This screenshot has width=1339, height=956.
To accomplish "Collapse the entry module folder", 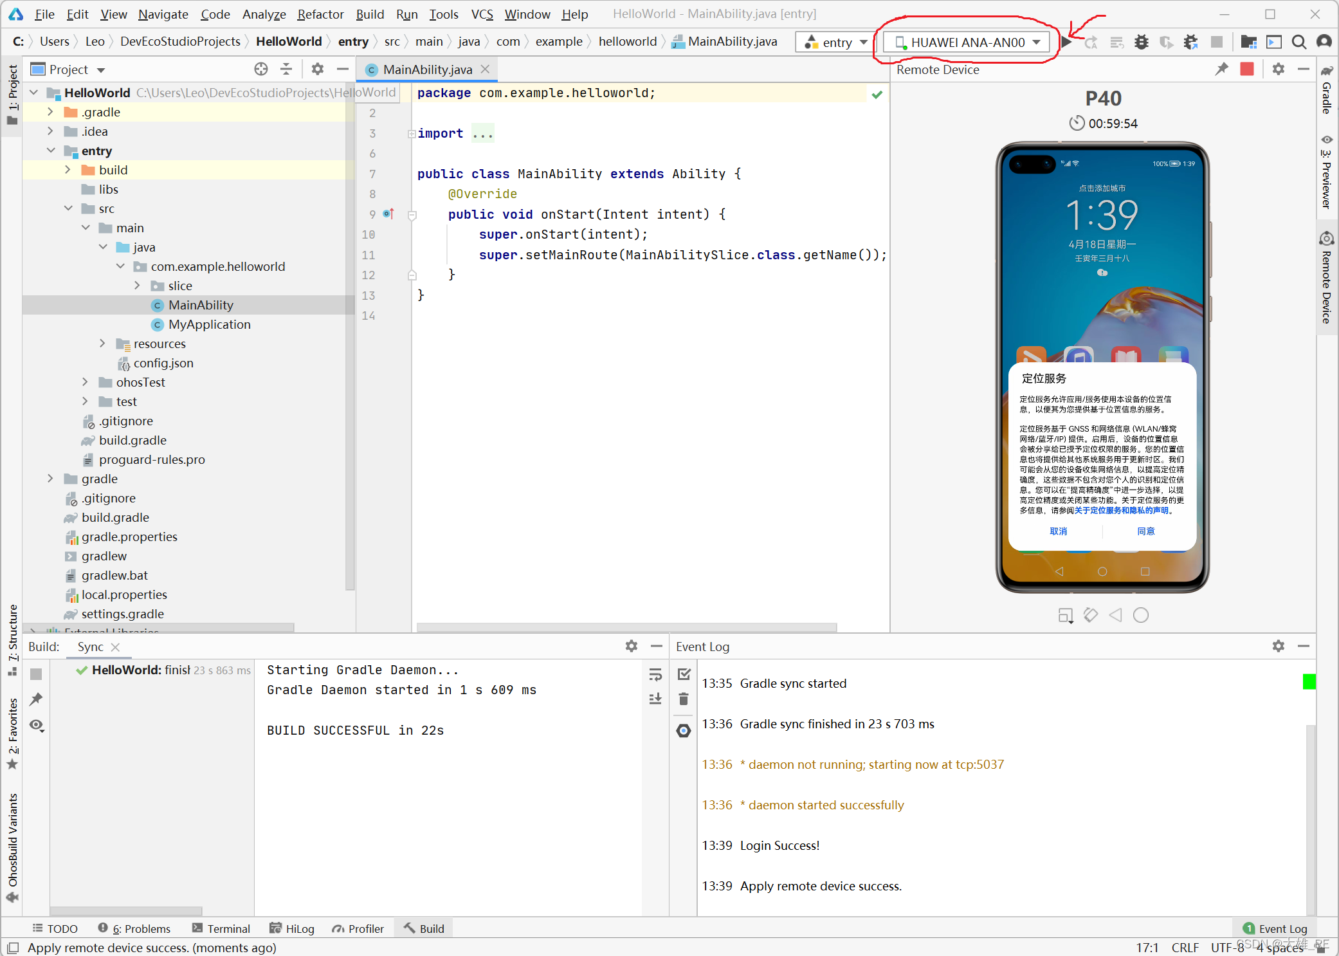I will pos(51,151).
